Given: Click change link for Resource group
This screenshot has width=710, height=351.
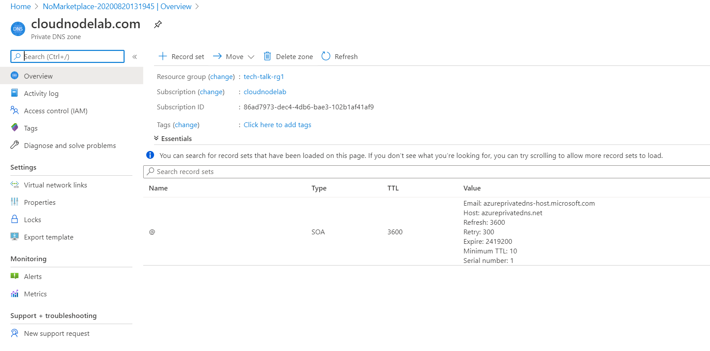Looking at the screenshot, I should coord(221,76).
